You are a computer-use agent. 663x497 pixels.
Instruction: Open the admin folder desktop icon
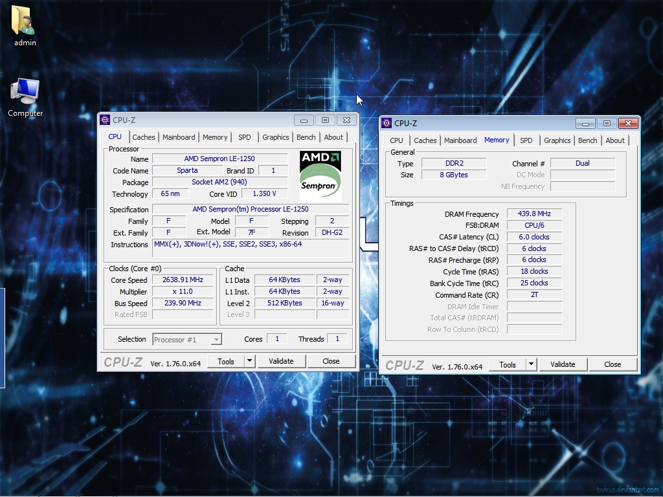[25, 25]
